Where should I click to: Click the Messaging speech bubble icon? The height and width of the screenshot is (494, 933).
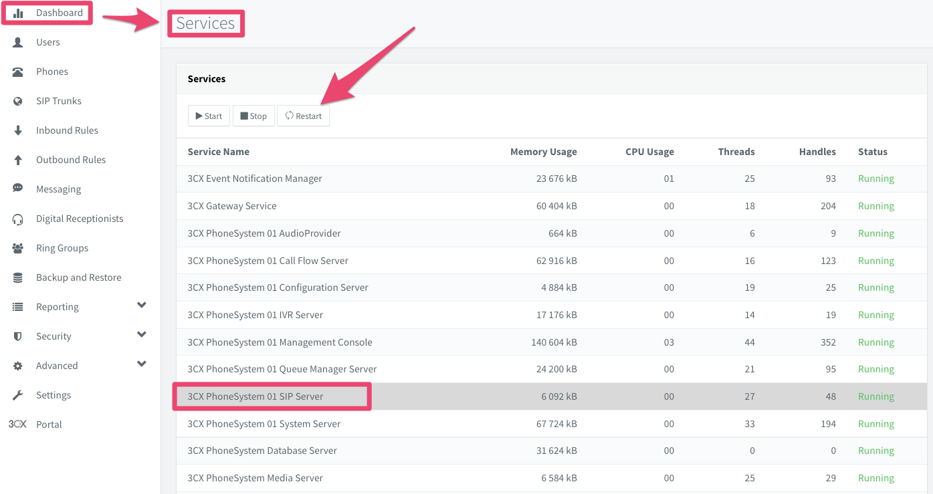[18, 189]
